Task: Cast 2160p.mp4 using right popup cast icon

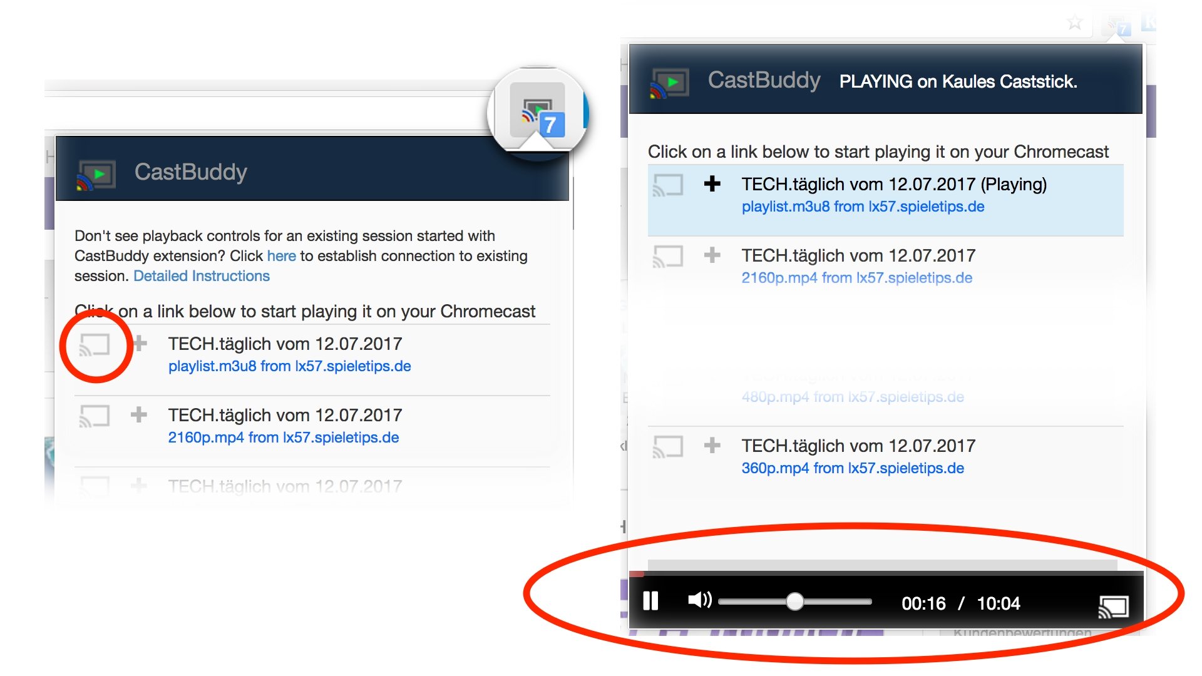Action: click(x=668, y=257)
